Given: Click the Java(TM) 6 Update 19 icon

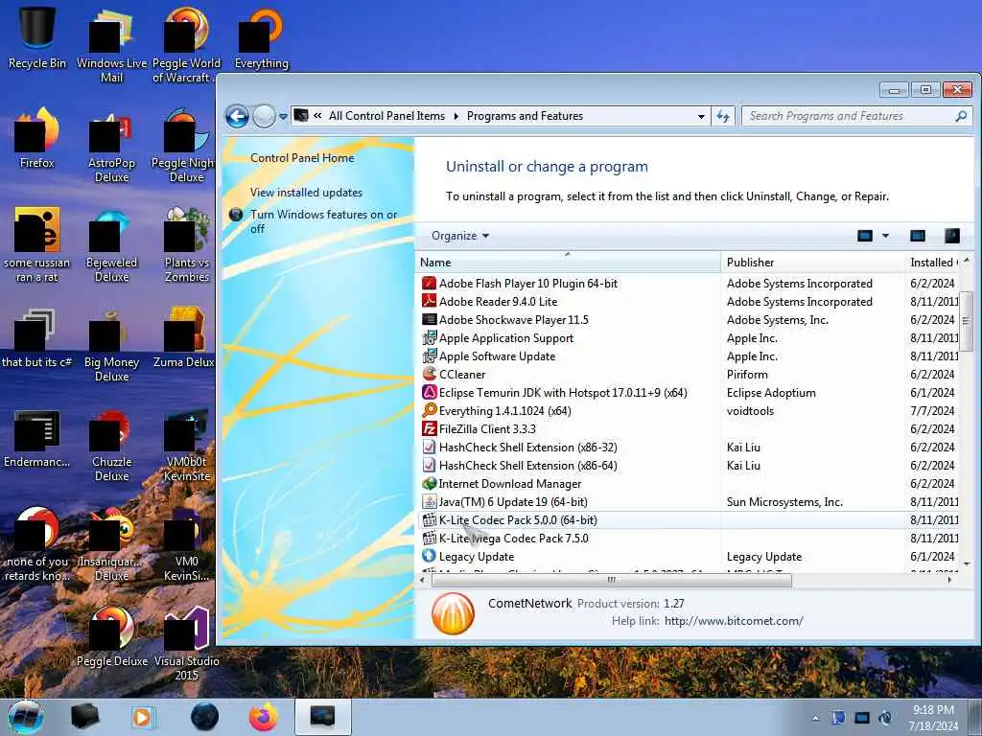Looking at the screenshot, I should coord(429,501).
